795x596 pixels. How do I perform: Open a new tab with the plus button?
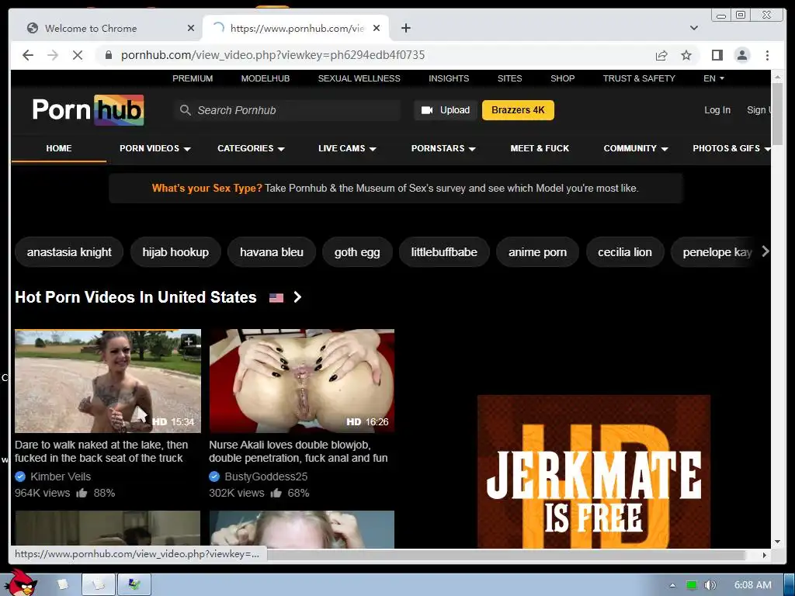405,28
